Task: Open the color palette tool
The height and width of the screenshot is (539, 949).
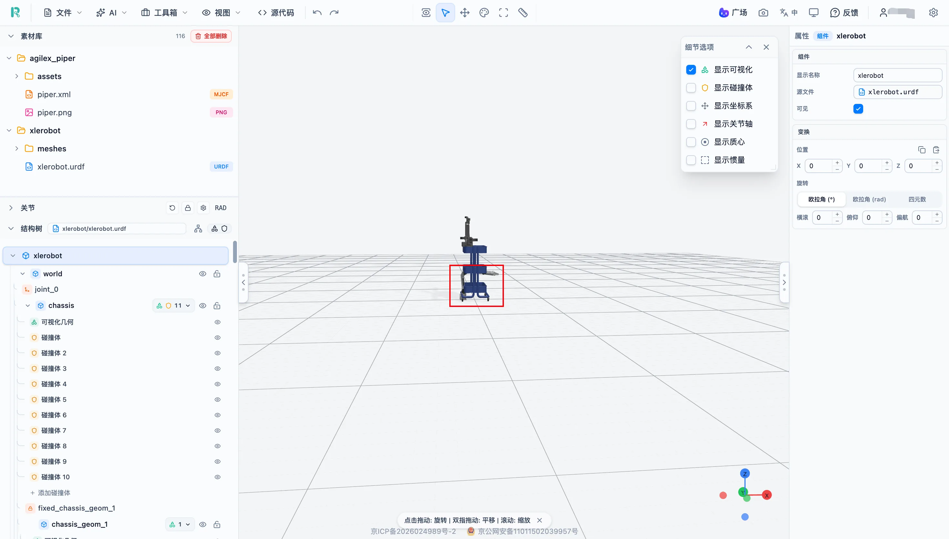Action: pyautogui.click(x=484, y=13)
